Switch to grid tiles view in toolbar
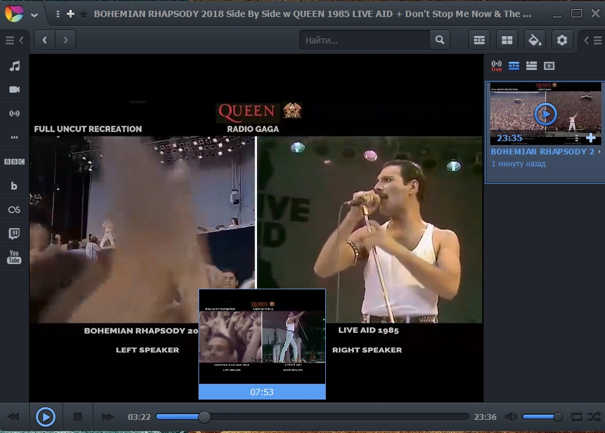 pos(507,40)
